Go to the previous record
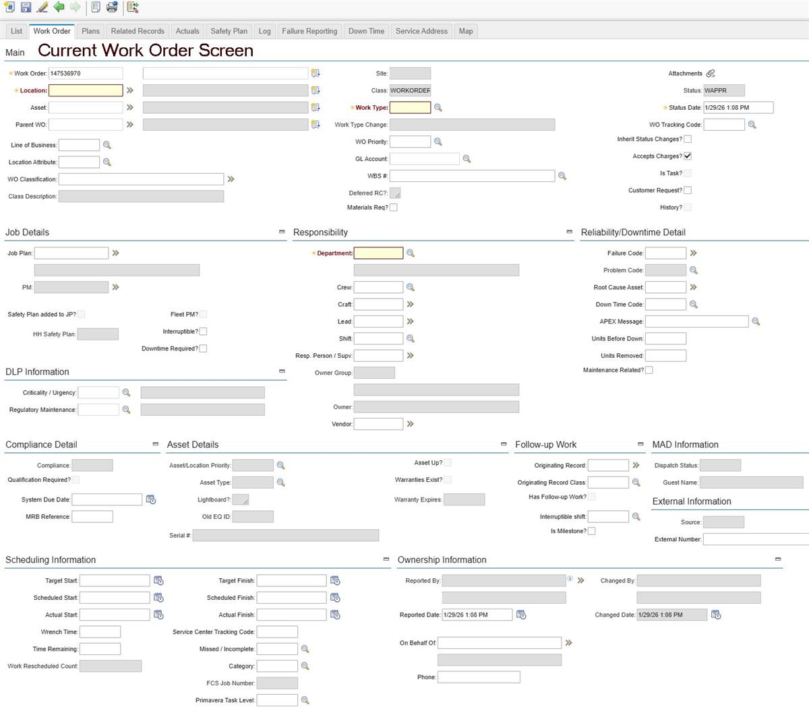The image size is (809, 709). [58, 7]
